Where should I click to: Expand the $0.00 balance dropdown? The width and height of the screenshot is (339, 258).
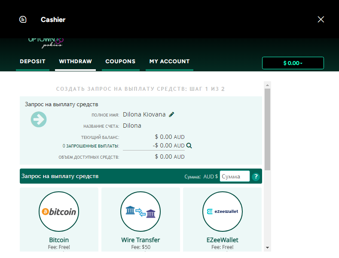pos(293,63)
